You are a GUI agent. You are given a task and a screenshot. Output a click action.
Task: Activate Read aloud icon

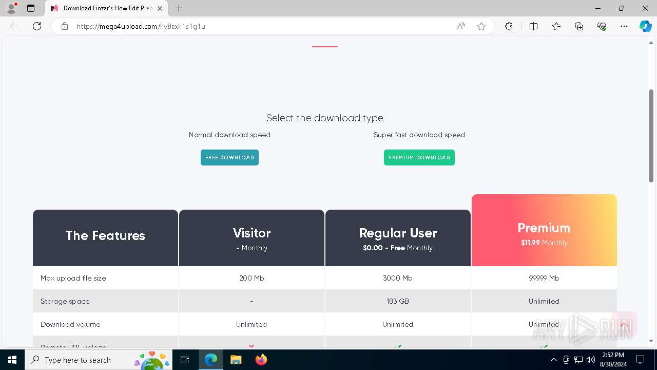coord(461,26)
